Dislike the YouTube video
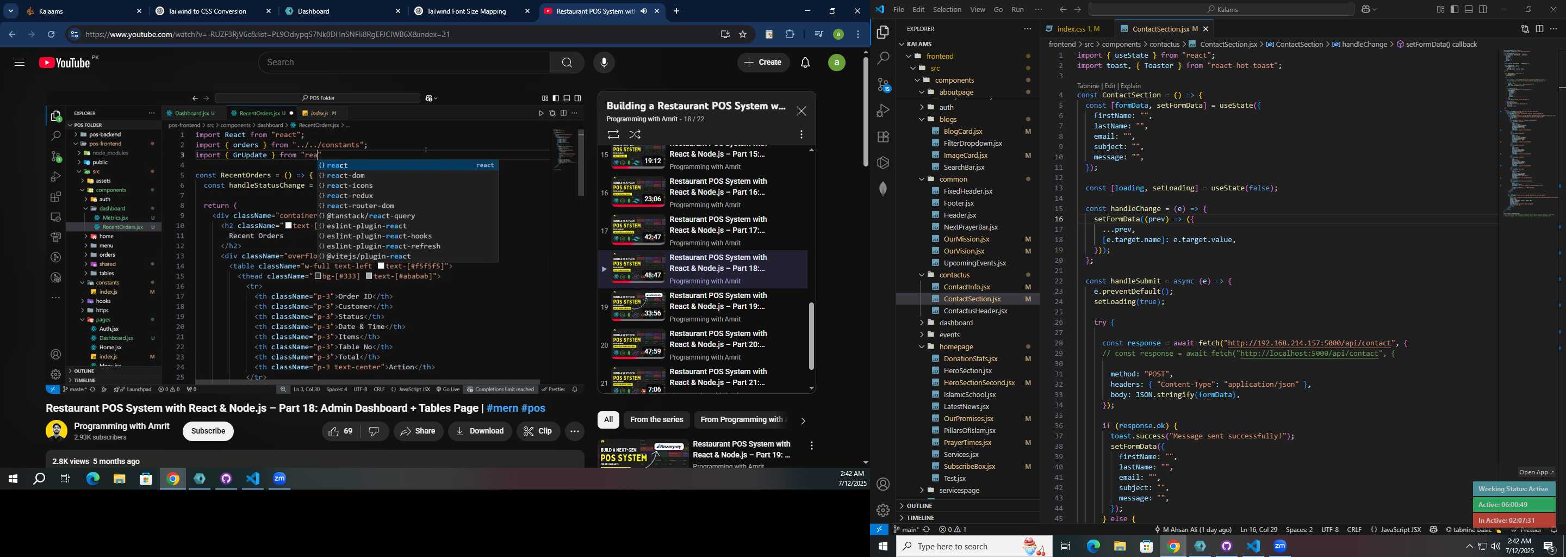 pyautogui.click(x=375, y=431)
